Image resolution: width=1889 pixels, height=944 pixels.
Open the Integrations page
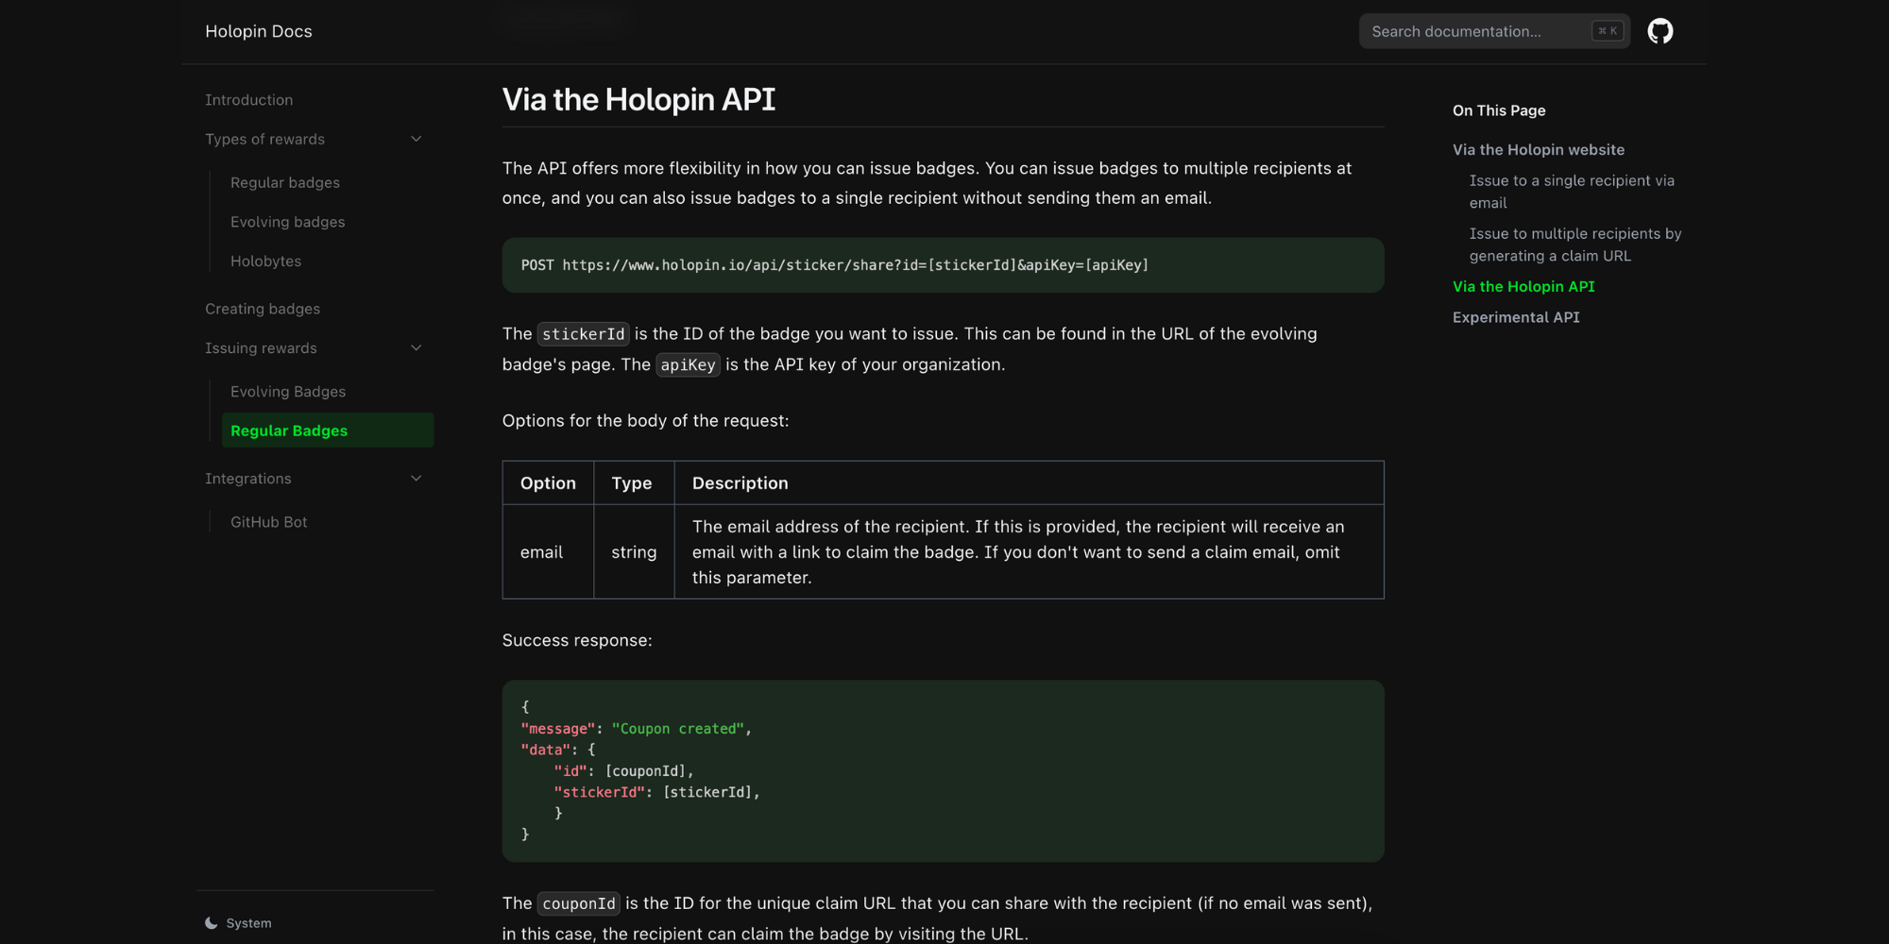[x=248, y=479]
